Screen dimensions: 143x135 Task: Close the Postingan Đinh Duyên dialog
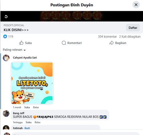click(x=136, y=5)
